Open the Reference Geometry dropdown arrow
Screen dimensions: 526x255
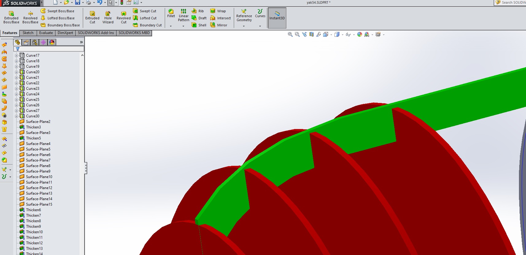244,26
